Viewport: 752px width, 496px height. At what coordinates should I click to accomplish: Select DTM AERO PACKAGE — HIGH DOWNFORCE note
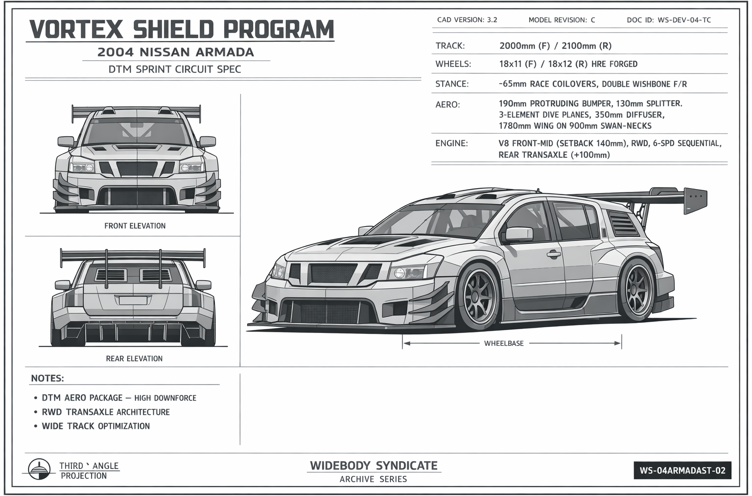[119, 398]
